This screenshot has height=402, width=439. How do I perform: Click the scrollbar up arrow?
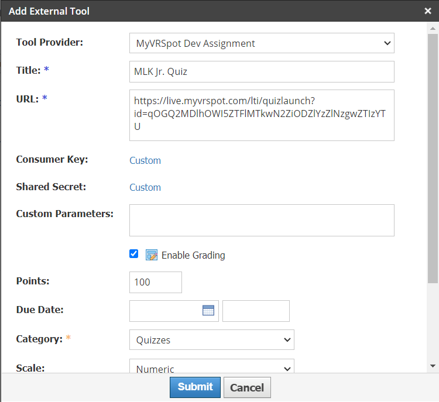click(x=433, y=28)
